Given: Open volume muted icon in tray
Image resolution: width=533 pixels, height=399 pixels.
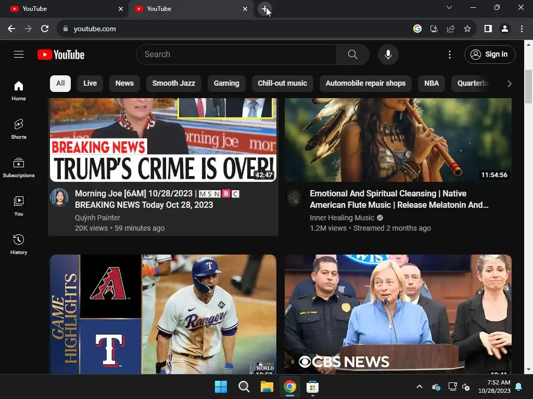Looking at the screenshot, I should (466, 387).
